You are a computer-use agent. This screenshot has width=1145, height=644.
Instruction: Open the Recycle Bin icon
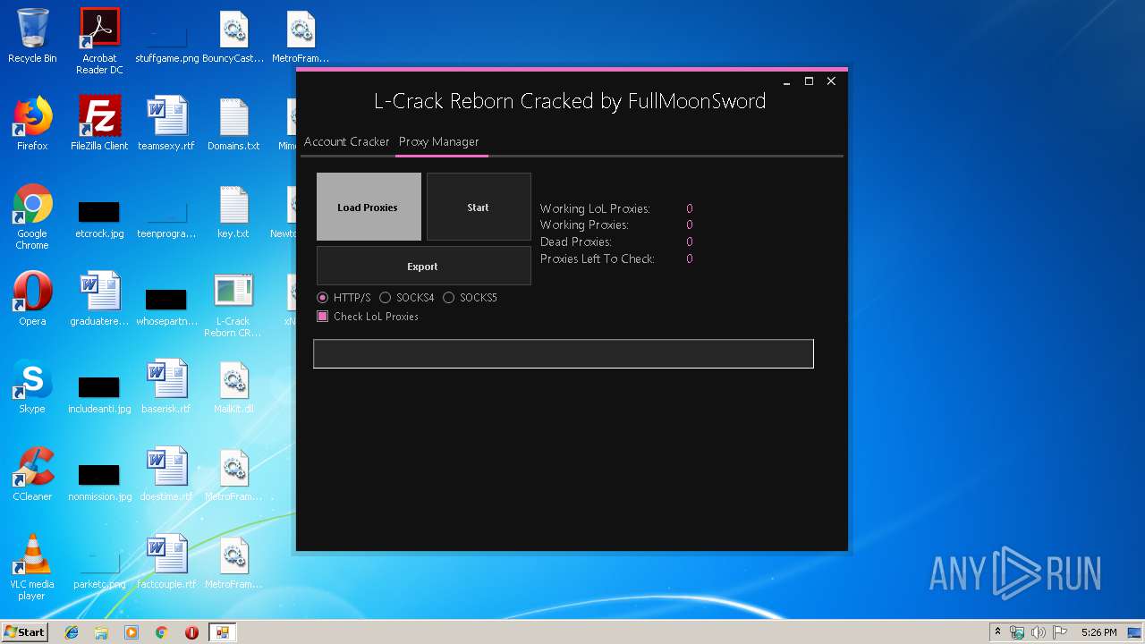click(32, 37)
